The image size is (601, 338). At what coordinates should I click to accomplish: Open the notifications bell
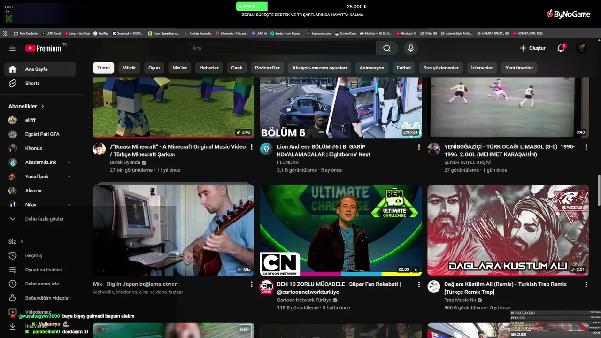(561, 48)
